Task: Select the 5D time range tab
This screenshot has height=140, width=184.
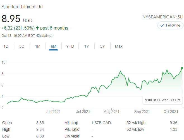Action: [22, 46]
